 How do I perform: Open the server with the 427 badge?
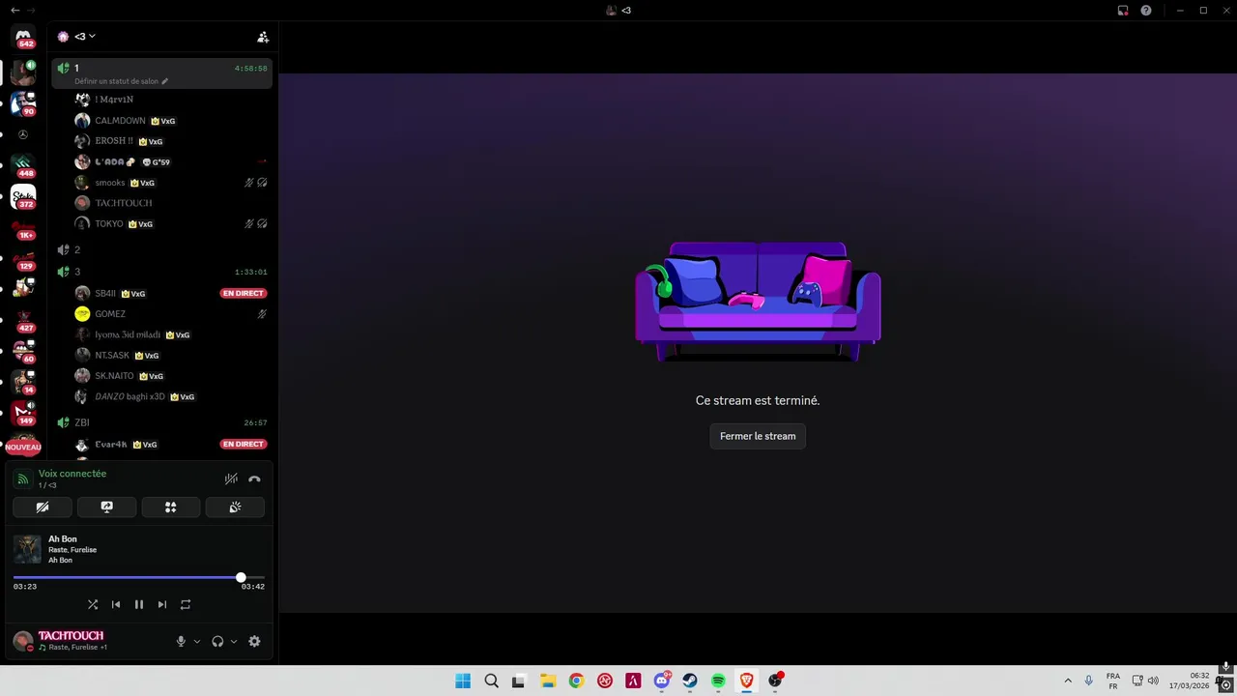pyautogui.click(x=23, y=320)
